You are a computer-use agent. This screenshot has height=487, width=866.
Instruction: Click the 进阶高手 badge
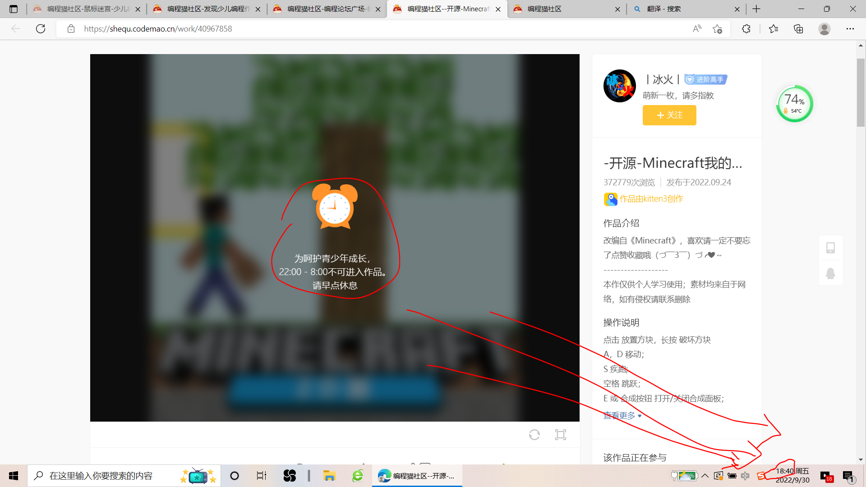pos(706,80)
